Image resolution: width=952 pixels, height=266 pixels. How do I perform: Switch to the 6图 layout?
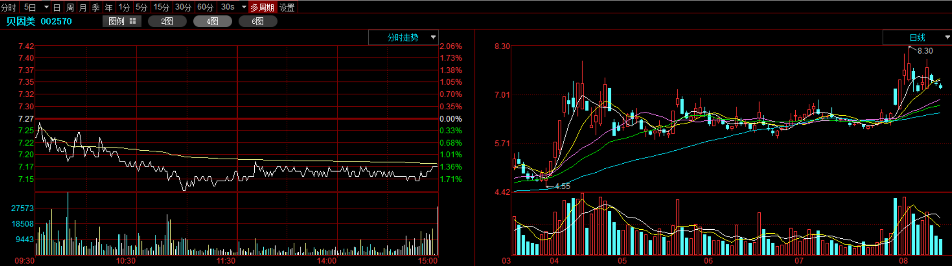click(258, 21)
